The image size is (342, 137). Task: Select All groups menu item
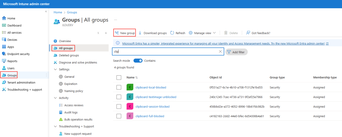[66, 48]
